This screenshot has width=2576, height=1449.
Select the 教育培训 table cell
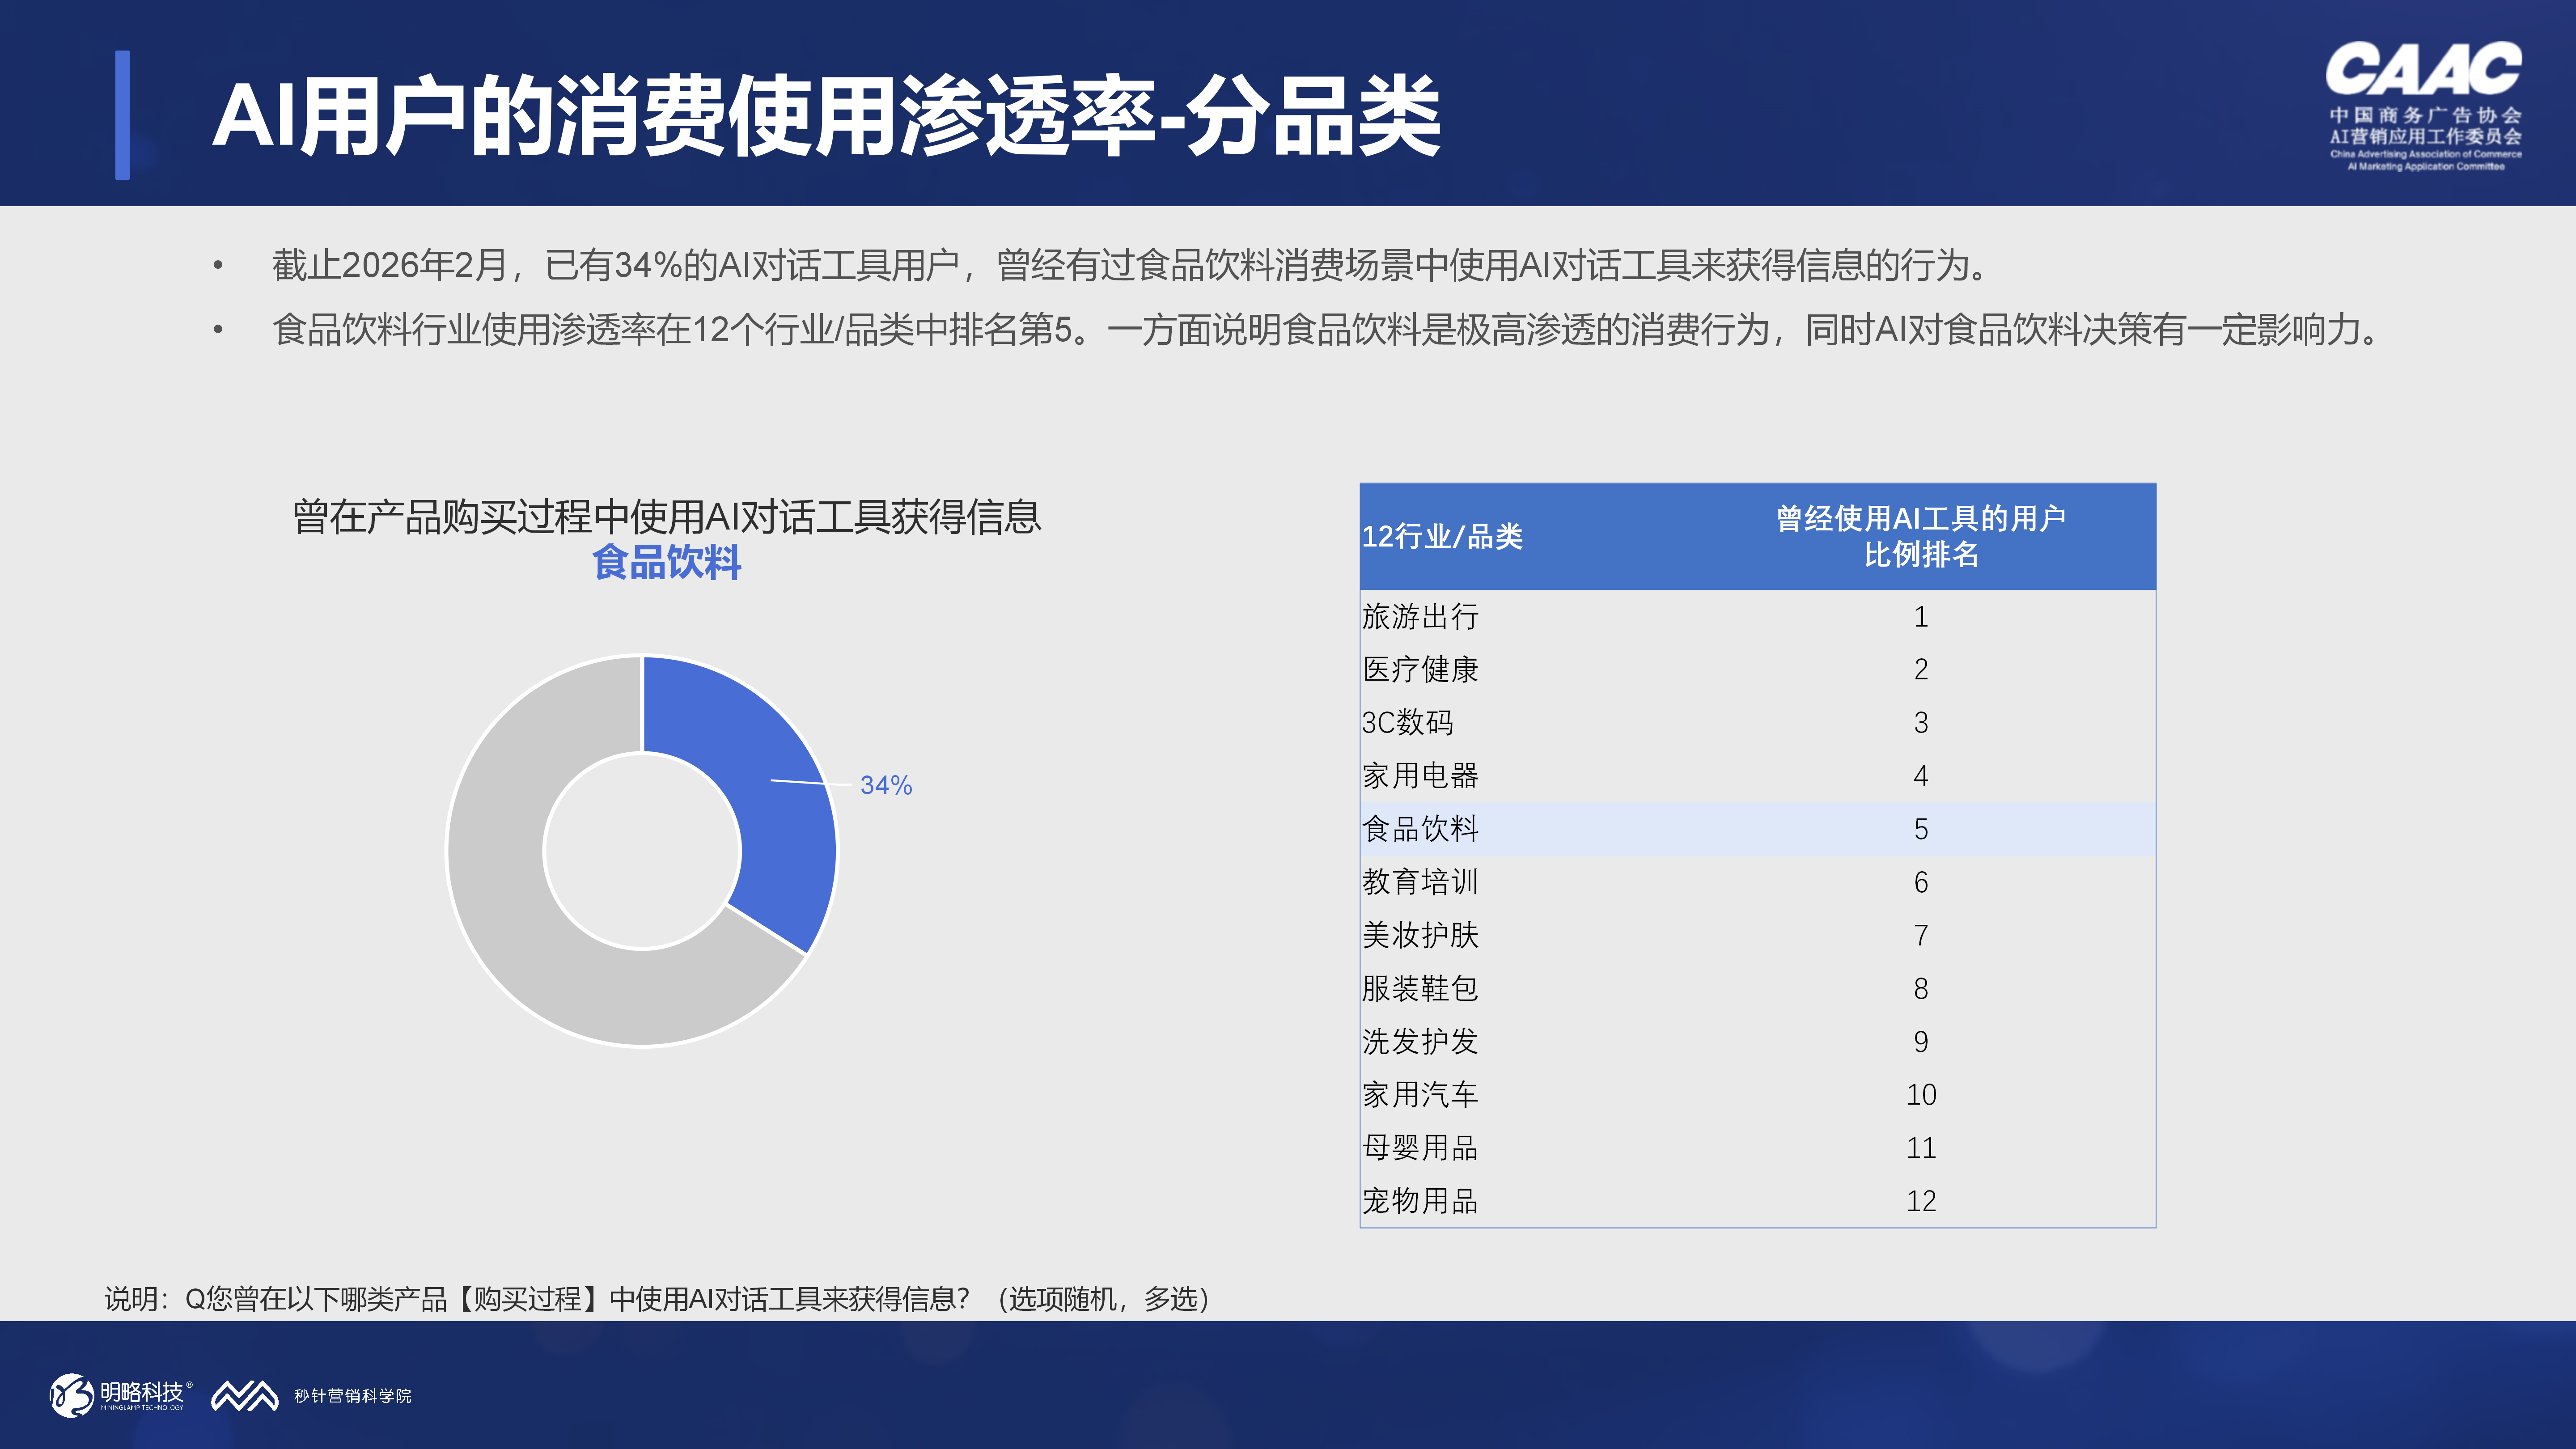1420,881
